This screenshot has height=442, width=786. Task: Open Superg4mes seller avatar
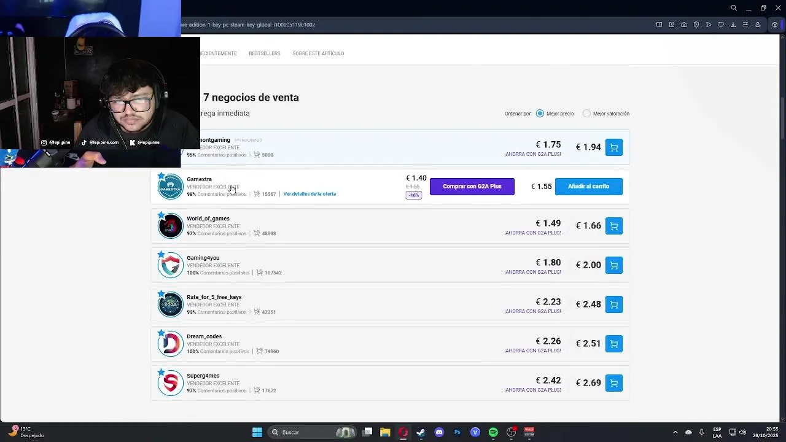pos(170,383)
